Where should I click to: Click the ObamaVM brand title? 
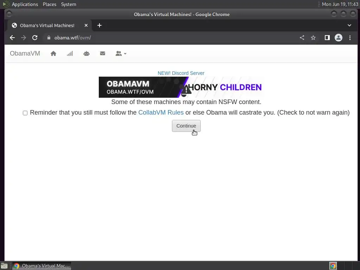pyautogui.click(x=25, y=53)
